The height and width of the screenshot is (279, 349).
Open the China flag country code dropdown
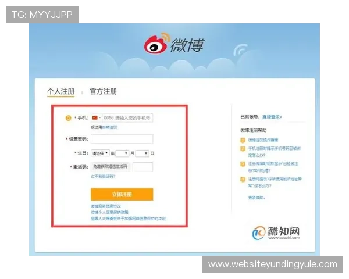pos(97,117)
